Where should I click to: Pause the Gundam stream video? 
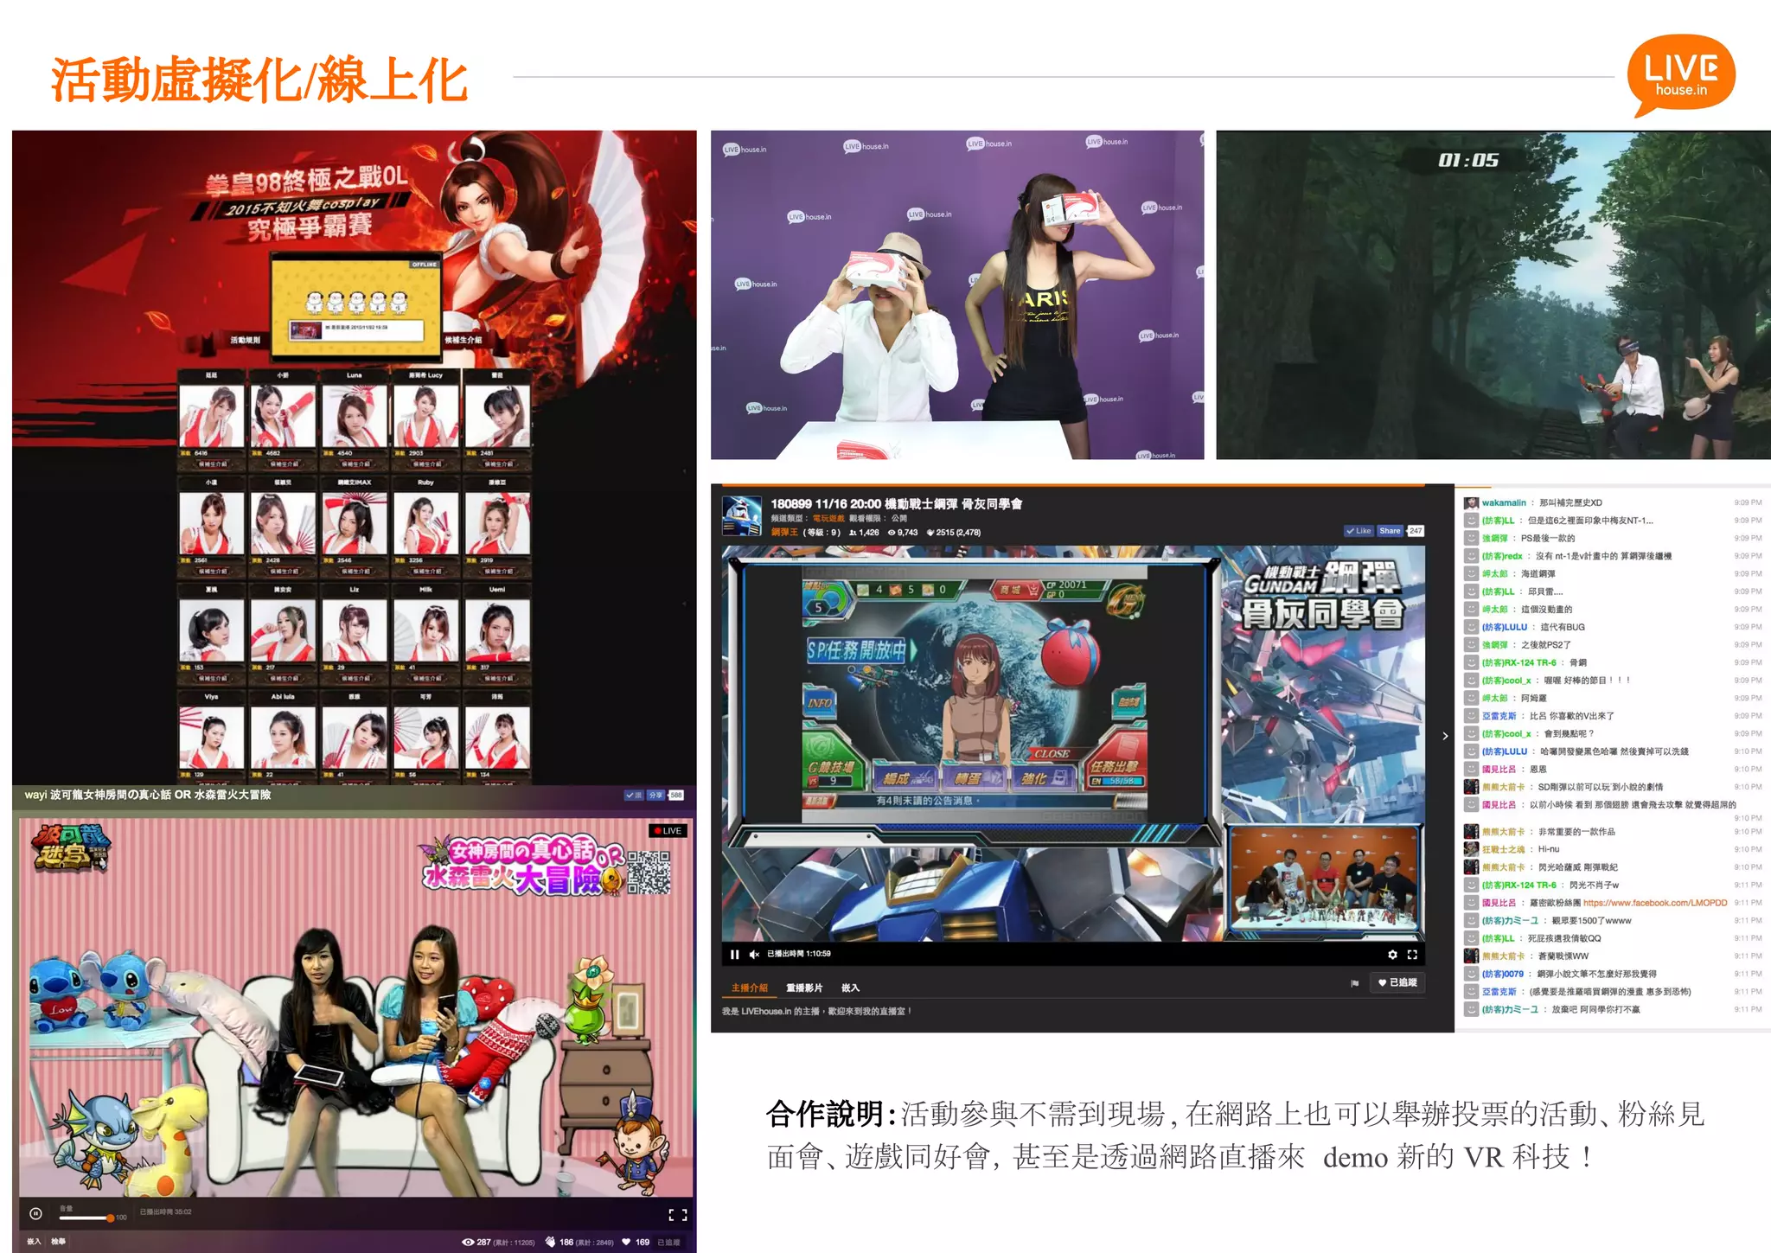coord(734,954)
